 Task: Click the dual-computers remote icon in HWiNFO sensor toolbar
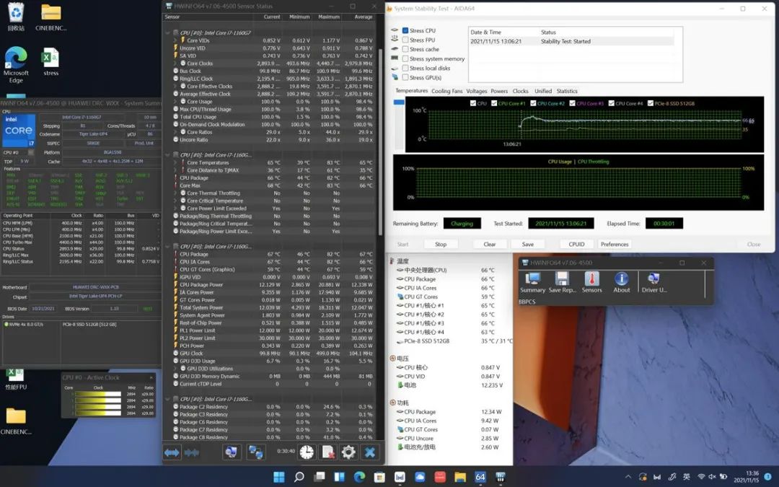pos(256,452)
